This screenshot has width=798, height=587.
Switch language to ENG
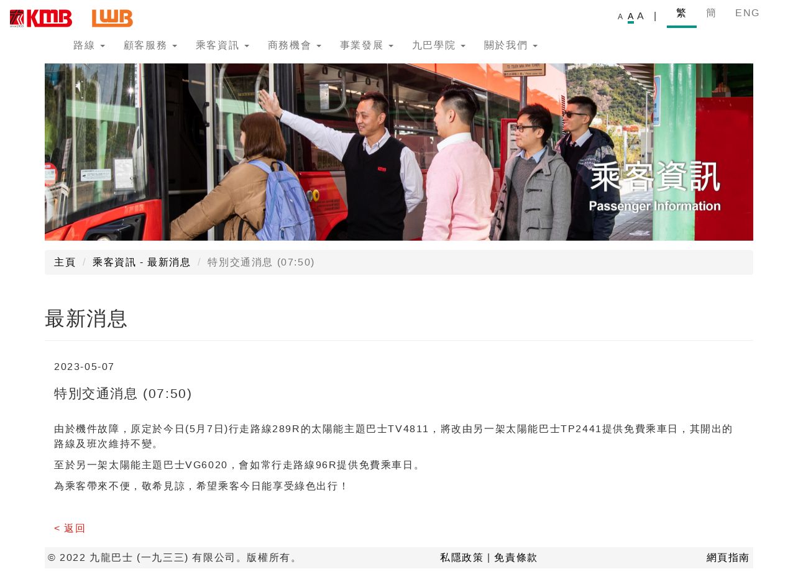pyautogui.click(x=748, y=13)
